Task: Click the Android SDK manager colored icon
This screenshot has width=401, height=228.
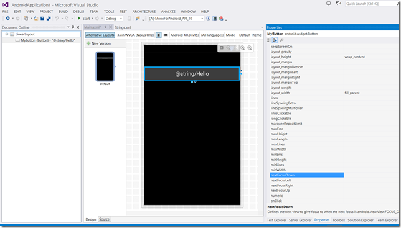Action: (221, 19)
